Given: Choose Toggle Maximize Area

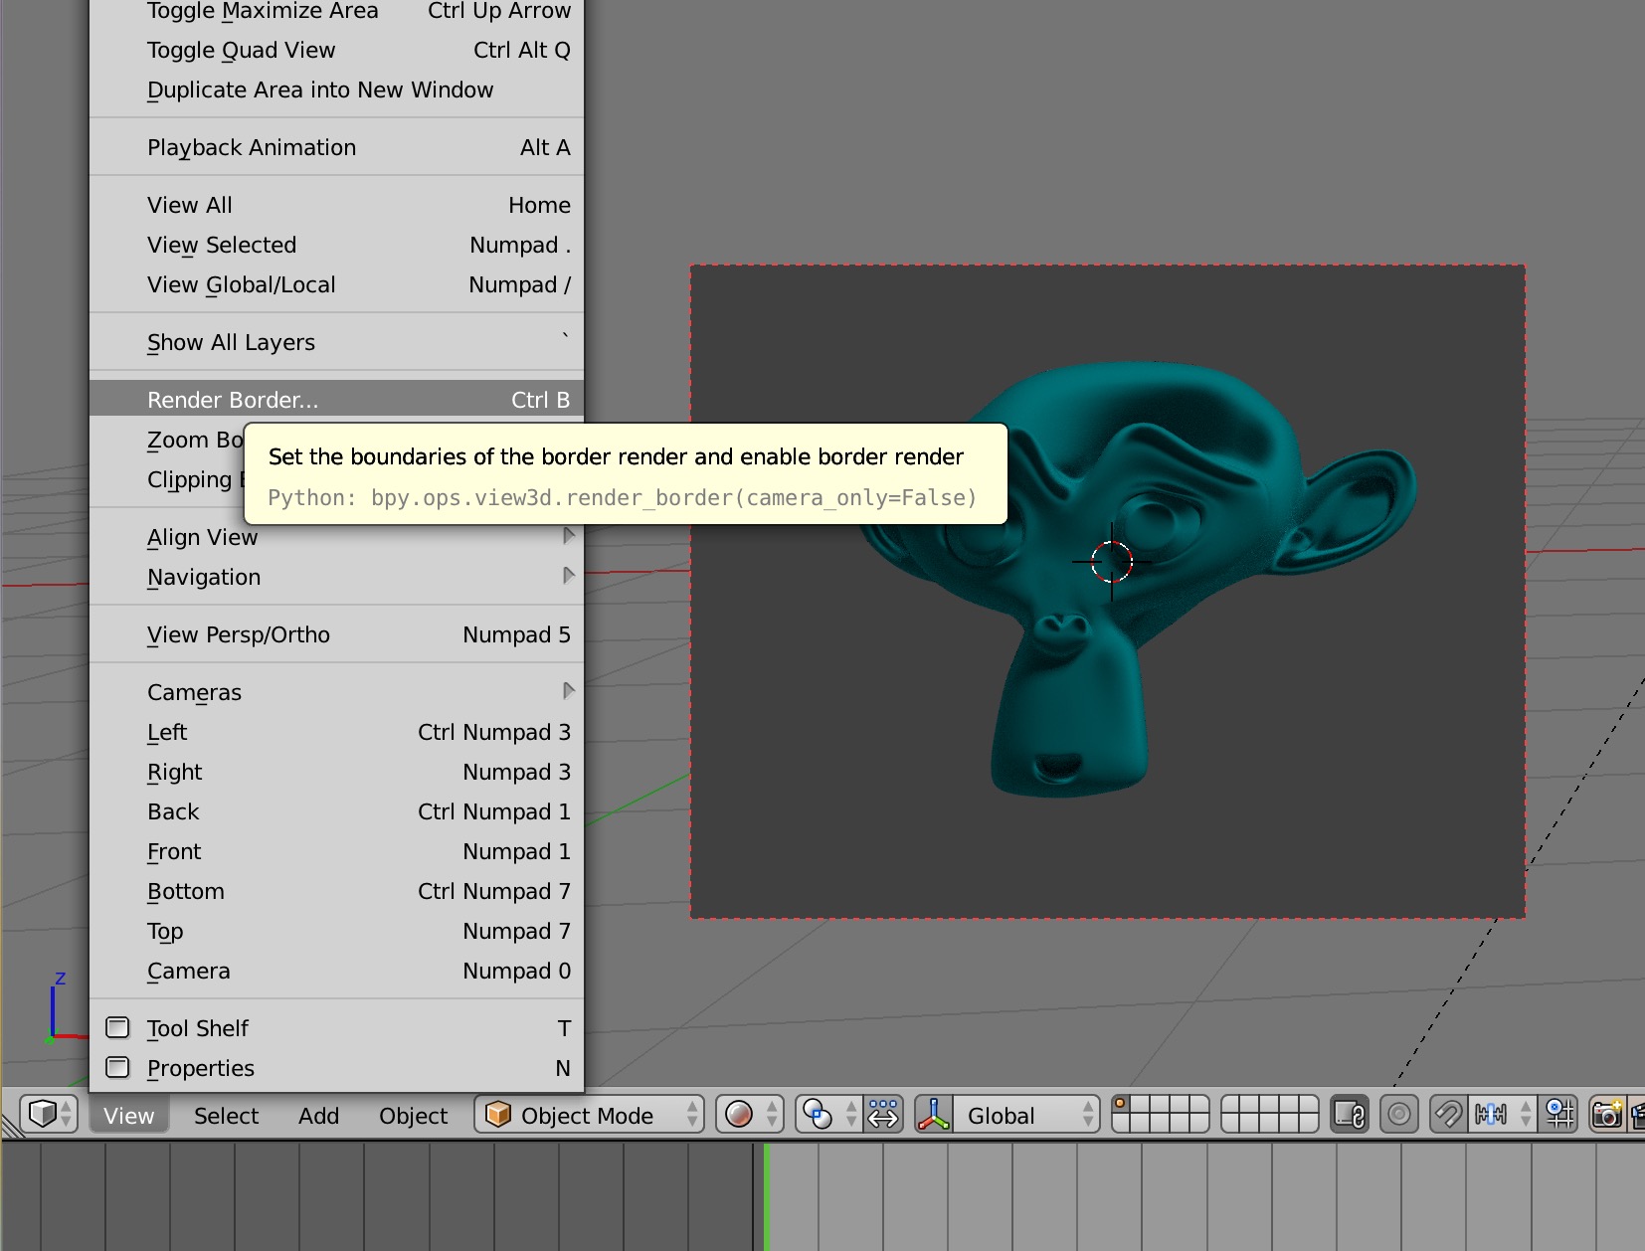Looking at the screenshot, I should pos(336,11).
